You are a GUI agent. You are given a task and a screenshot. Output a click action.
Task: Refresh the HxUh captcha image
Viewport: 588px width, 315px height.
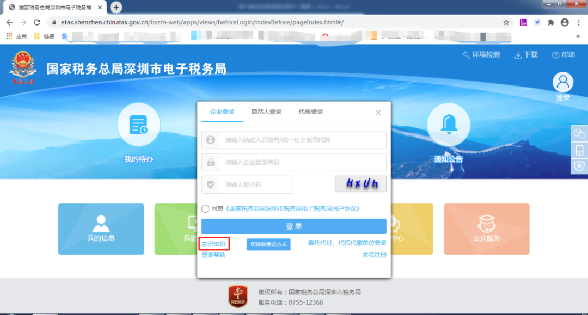(x=361, y=184)
